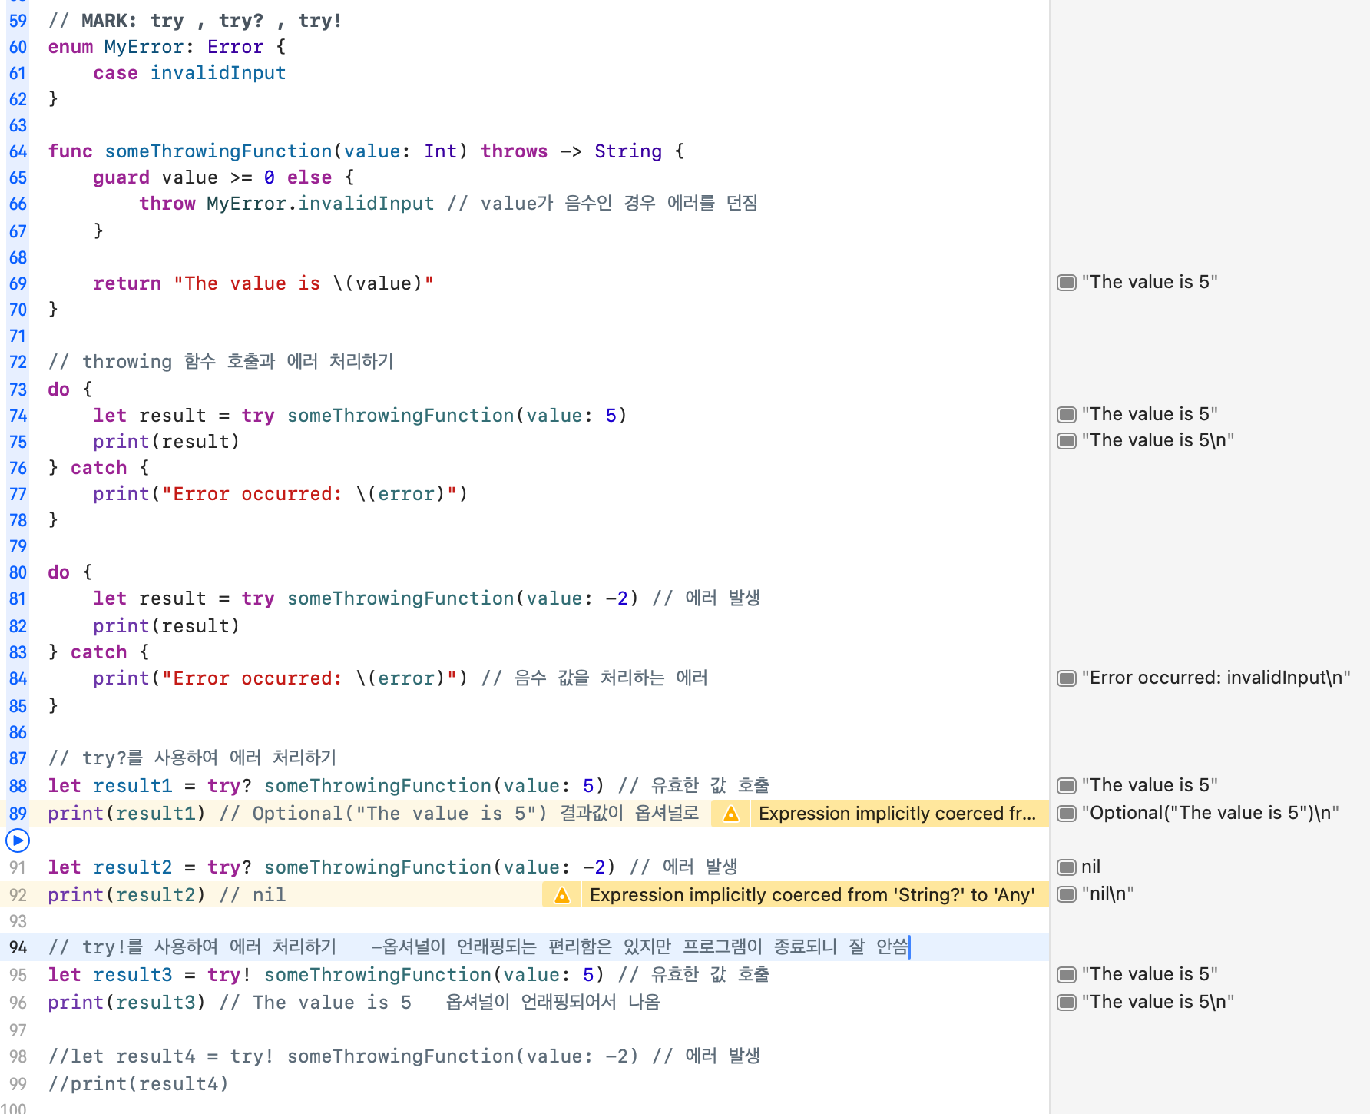
Task: Click 'someThrowingFunction' in func declaration
Action: point(218,151)
